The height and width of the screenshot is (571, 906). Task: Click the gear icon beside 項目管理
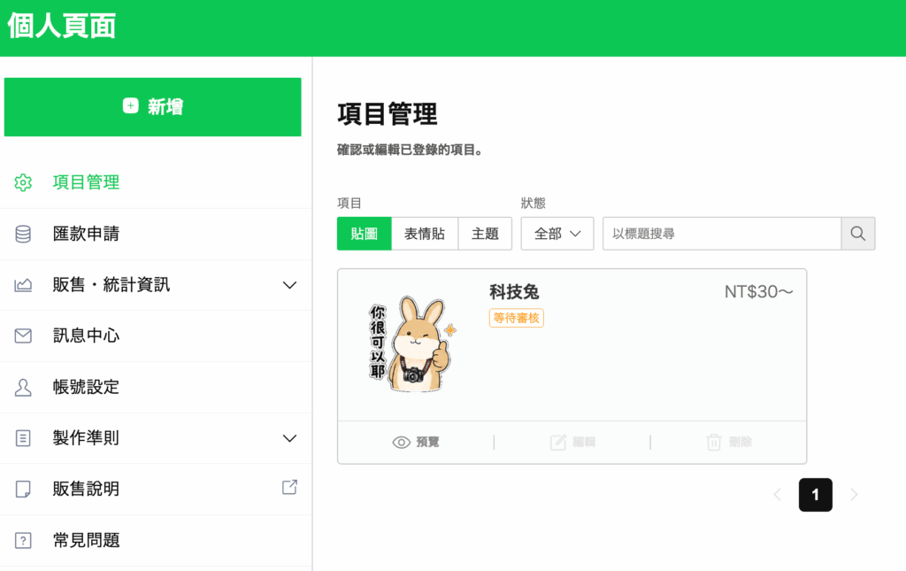pyautogui.click(x=23, y=182)
